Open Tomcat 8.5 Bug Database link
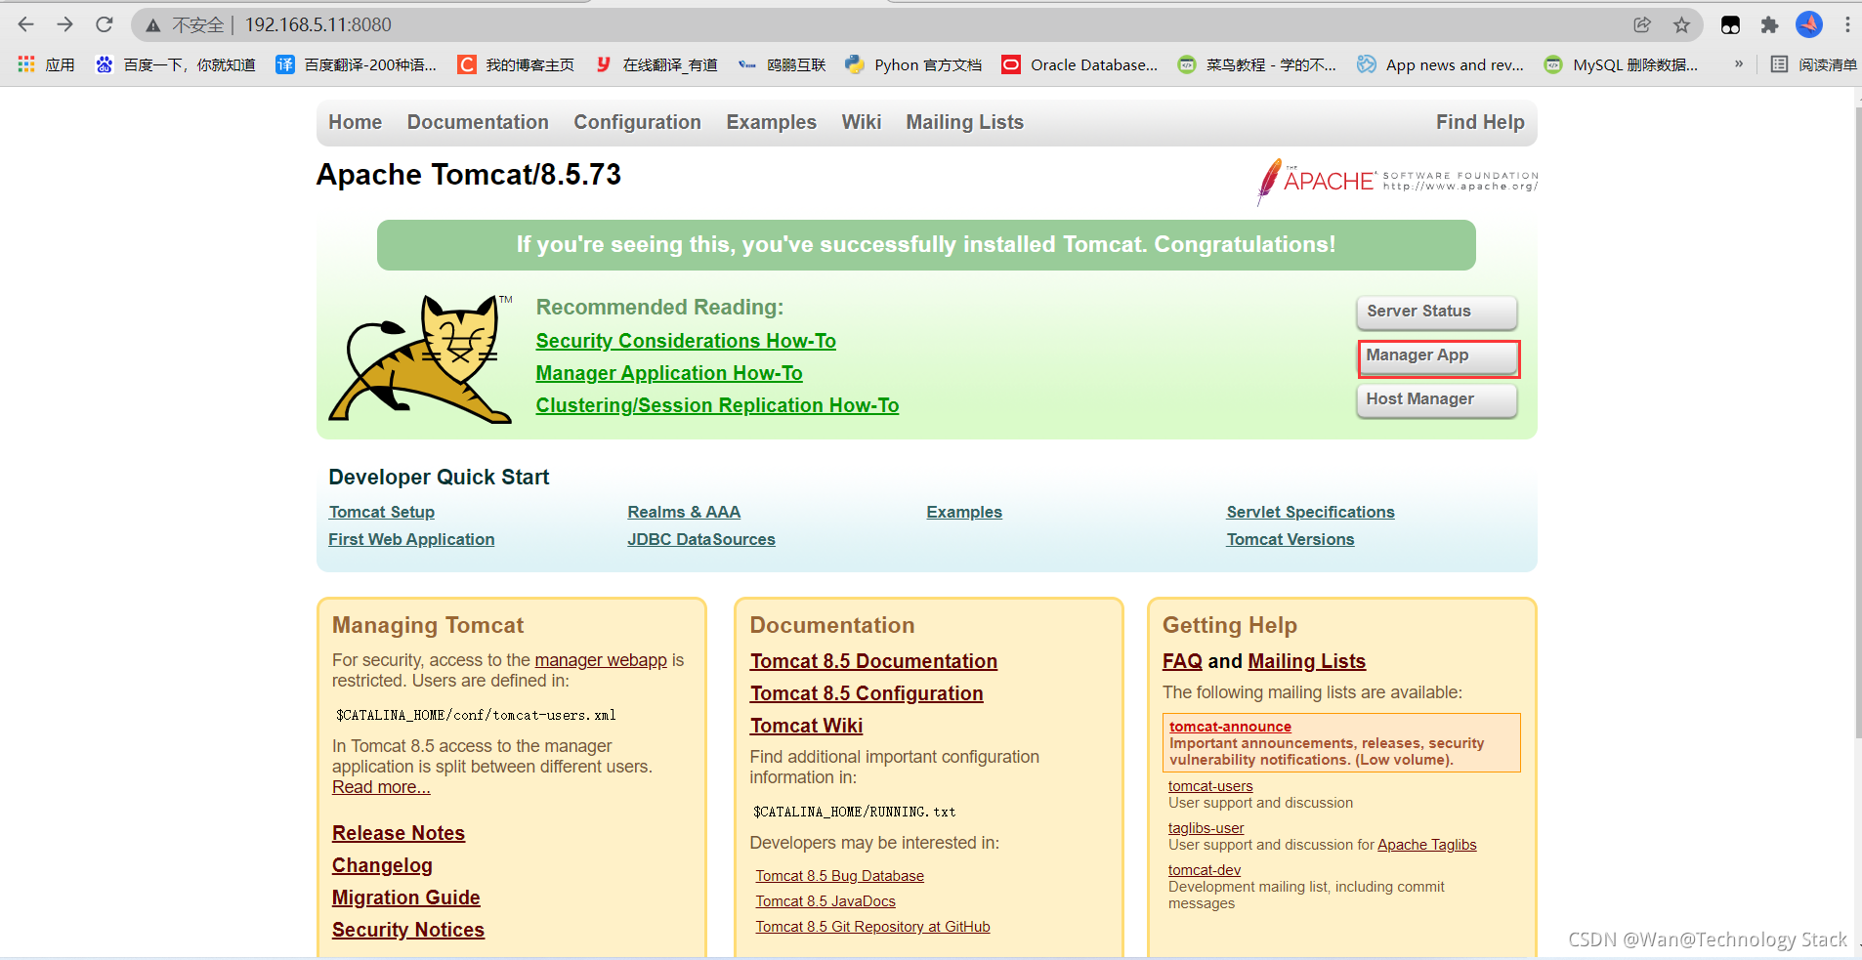The height and width of the screenshot is (960, 1862). (x=840, y=876)
